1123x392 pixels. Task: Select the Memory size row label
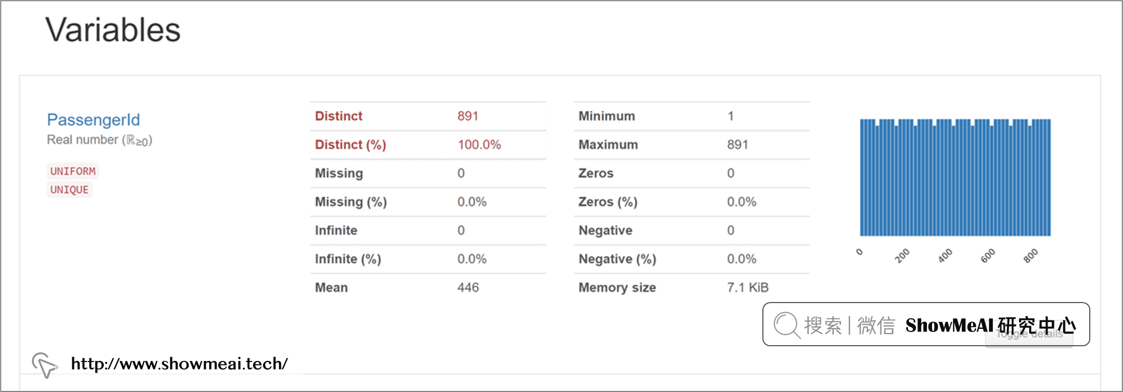coord(617,287)
